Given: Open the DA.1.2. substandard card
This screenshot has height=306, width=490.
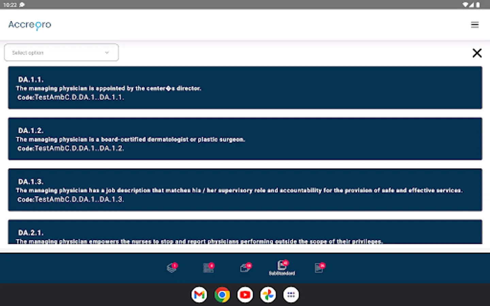Looking at the screenshot, I should pyautogui.click(x=245, y=139).
